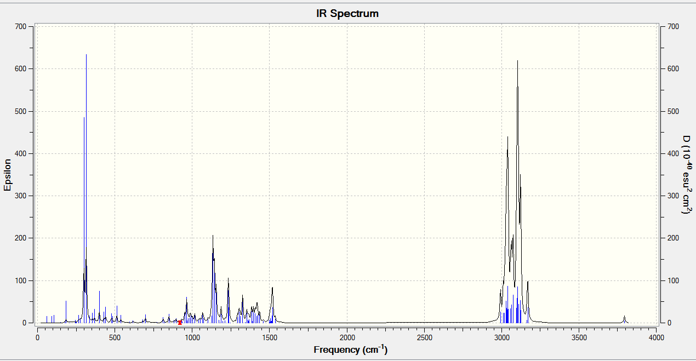This screenshot has width=696, height=361.
Task: Click the Epsilon axis label
Action: click(x=8, y=175)
